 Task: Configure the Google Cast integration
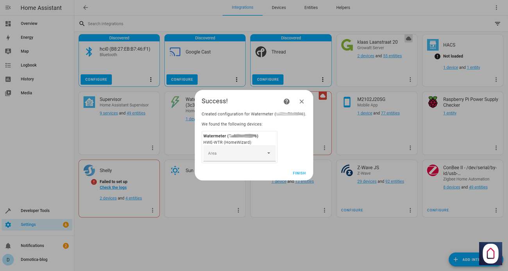tap(182, 79)
